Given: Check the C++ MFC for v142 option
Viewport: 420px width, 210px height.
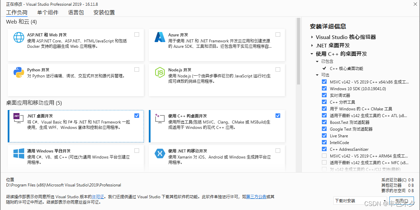Looking at the screenshot, I should [x=324, y=163].
